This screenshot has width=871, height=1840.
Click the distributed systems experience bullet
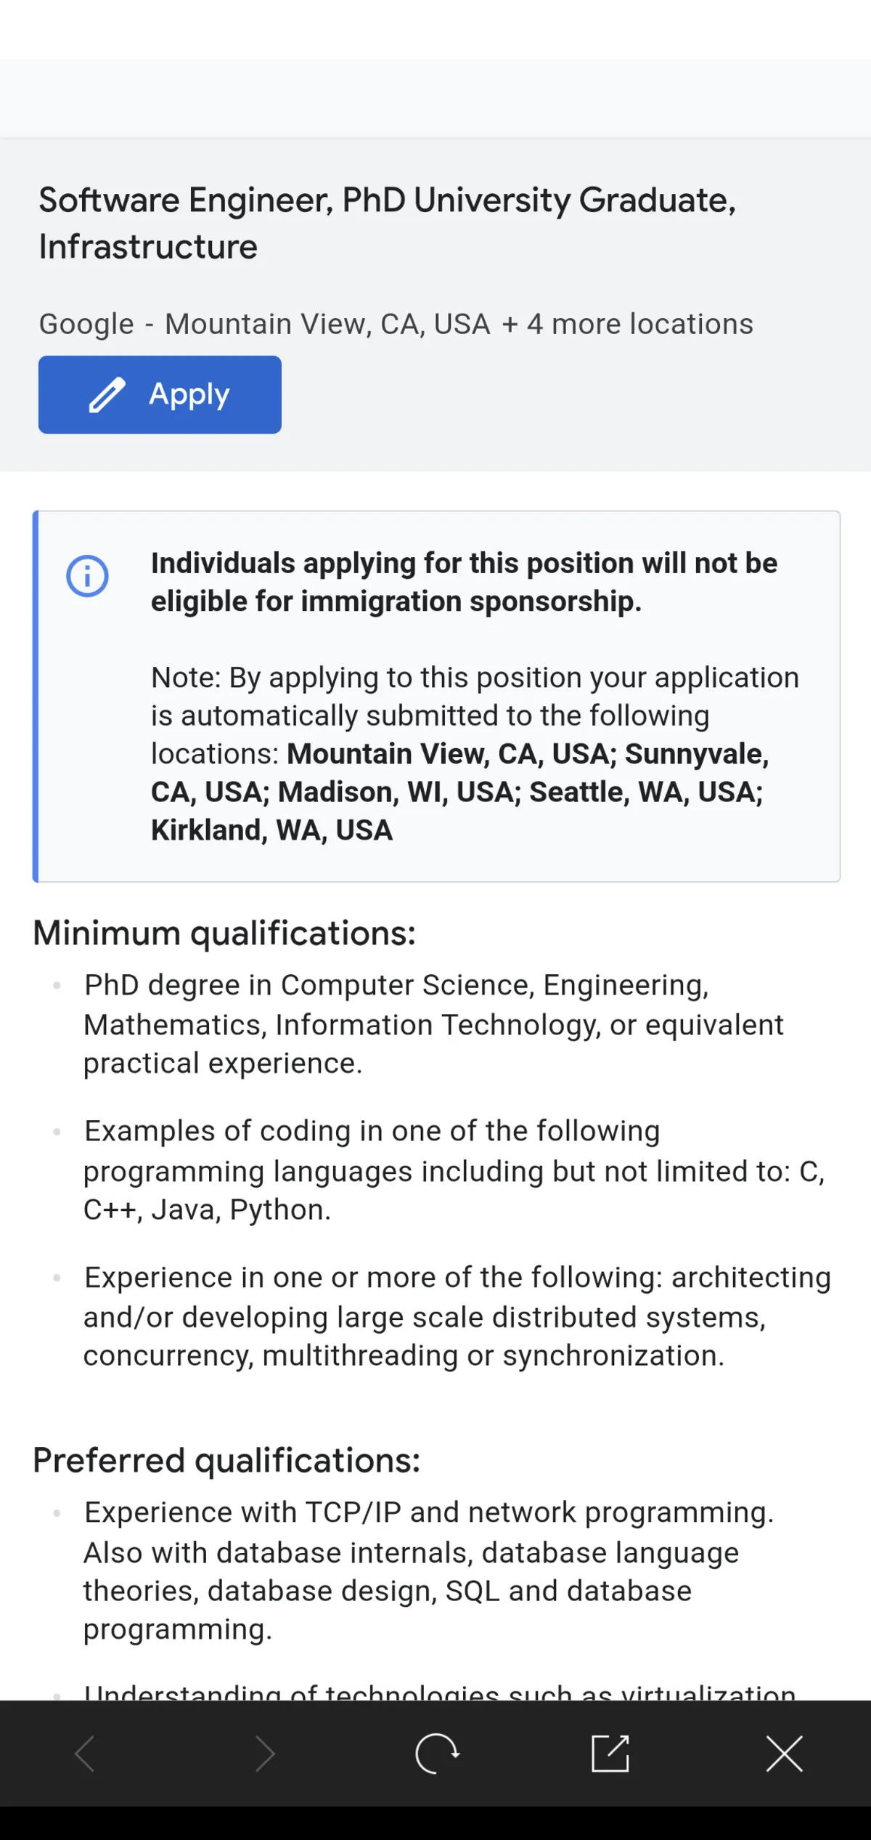pyautogui.click(x=457, y=1316)
